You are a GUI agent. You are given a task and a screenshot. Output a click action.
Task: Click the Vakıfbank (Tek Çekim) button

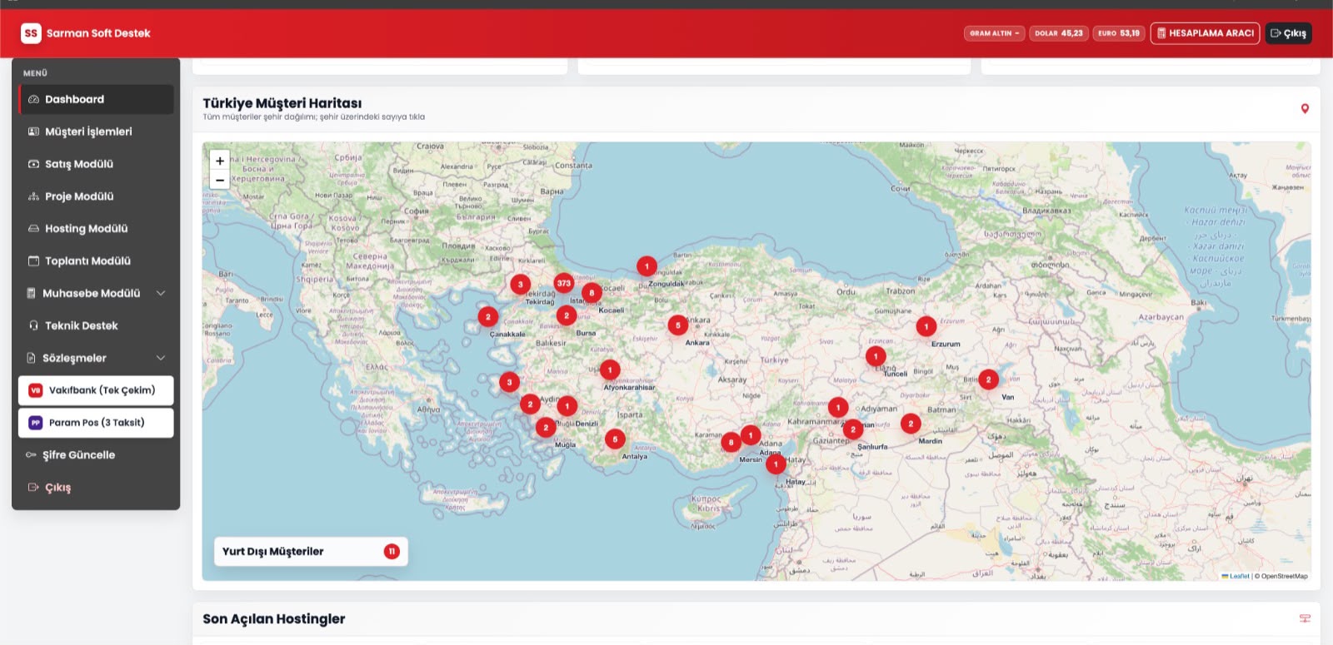[x=96, y=390]
